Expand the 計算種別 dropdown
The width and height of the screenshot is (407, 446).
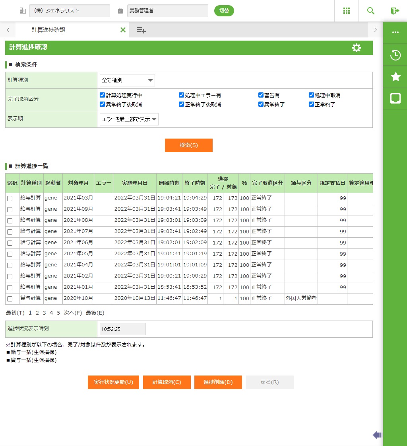click(127, 80)
